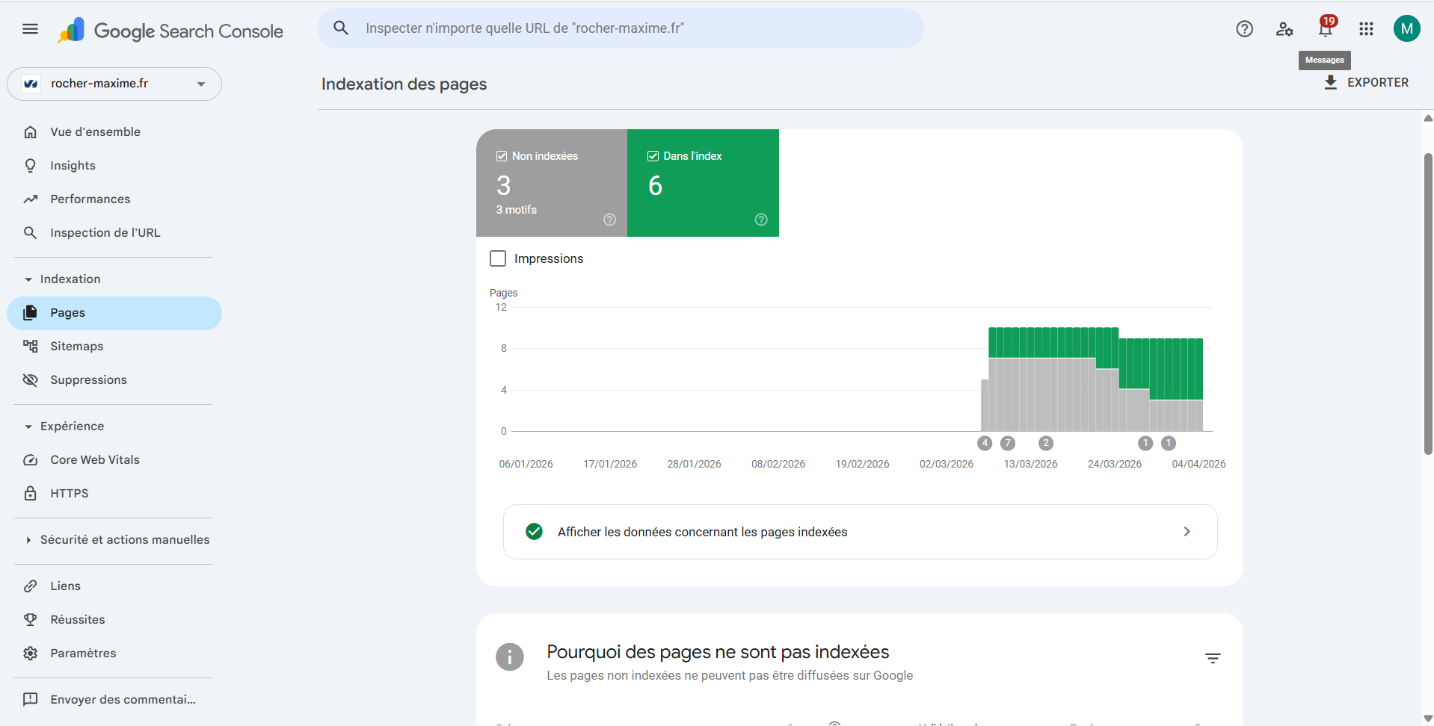Screen dimensions: 1434x726
Task: Expand Sécurité et actions manuelles
Action: (28, 539)
